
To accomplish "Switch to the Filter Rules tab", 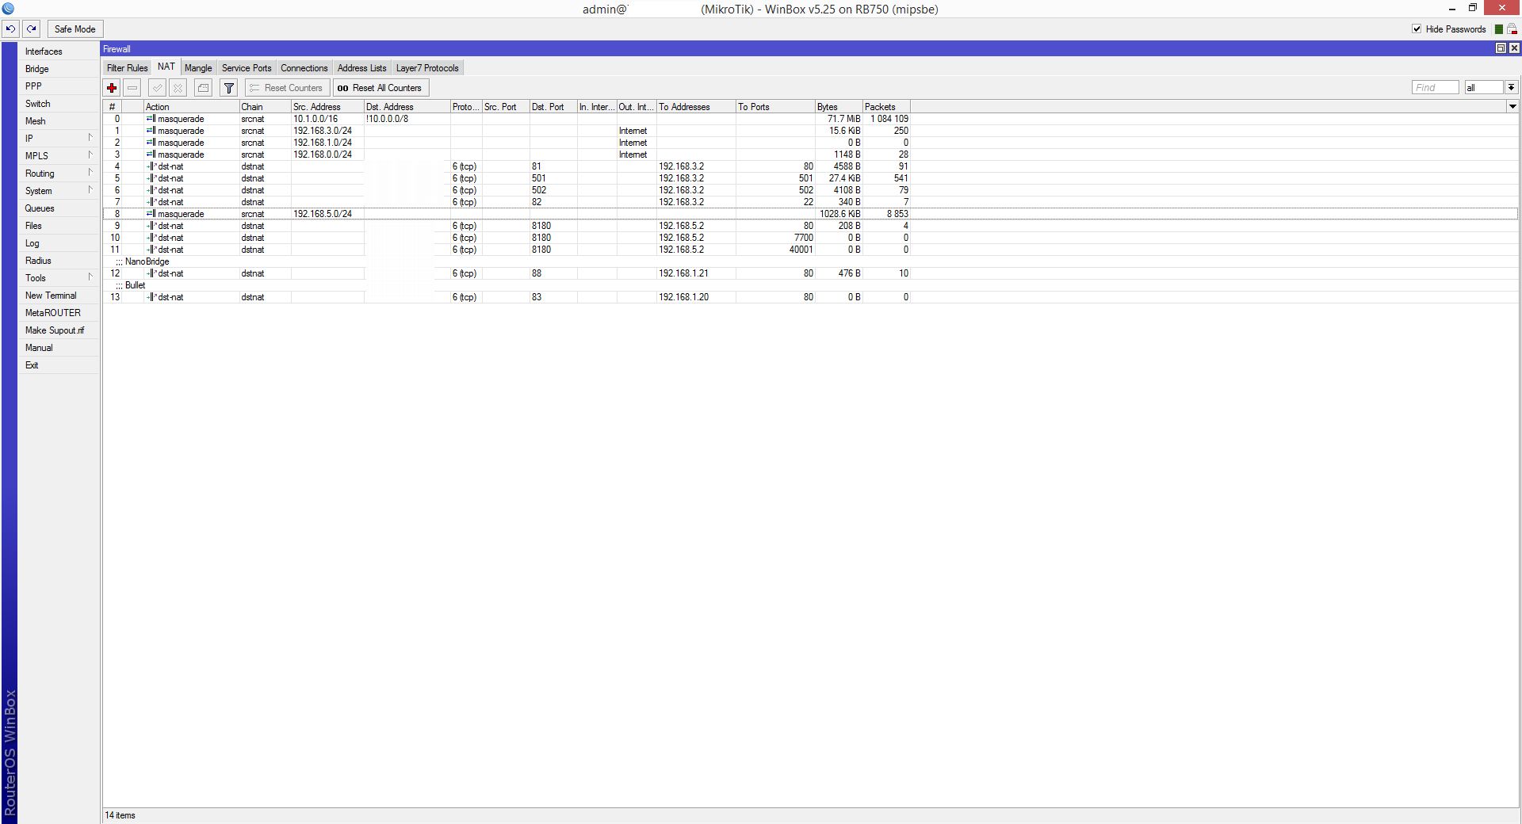I will (x=127, y=68).
